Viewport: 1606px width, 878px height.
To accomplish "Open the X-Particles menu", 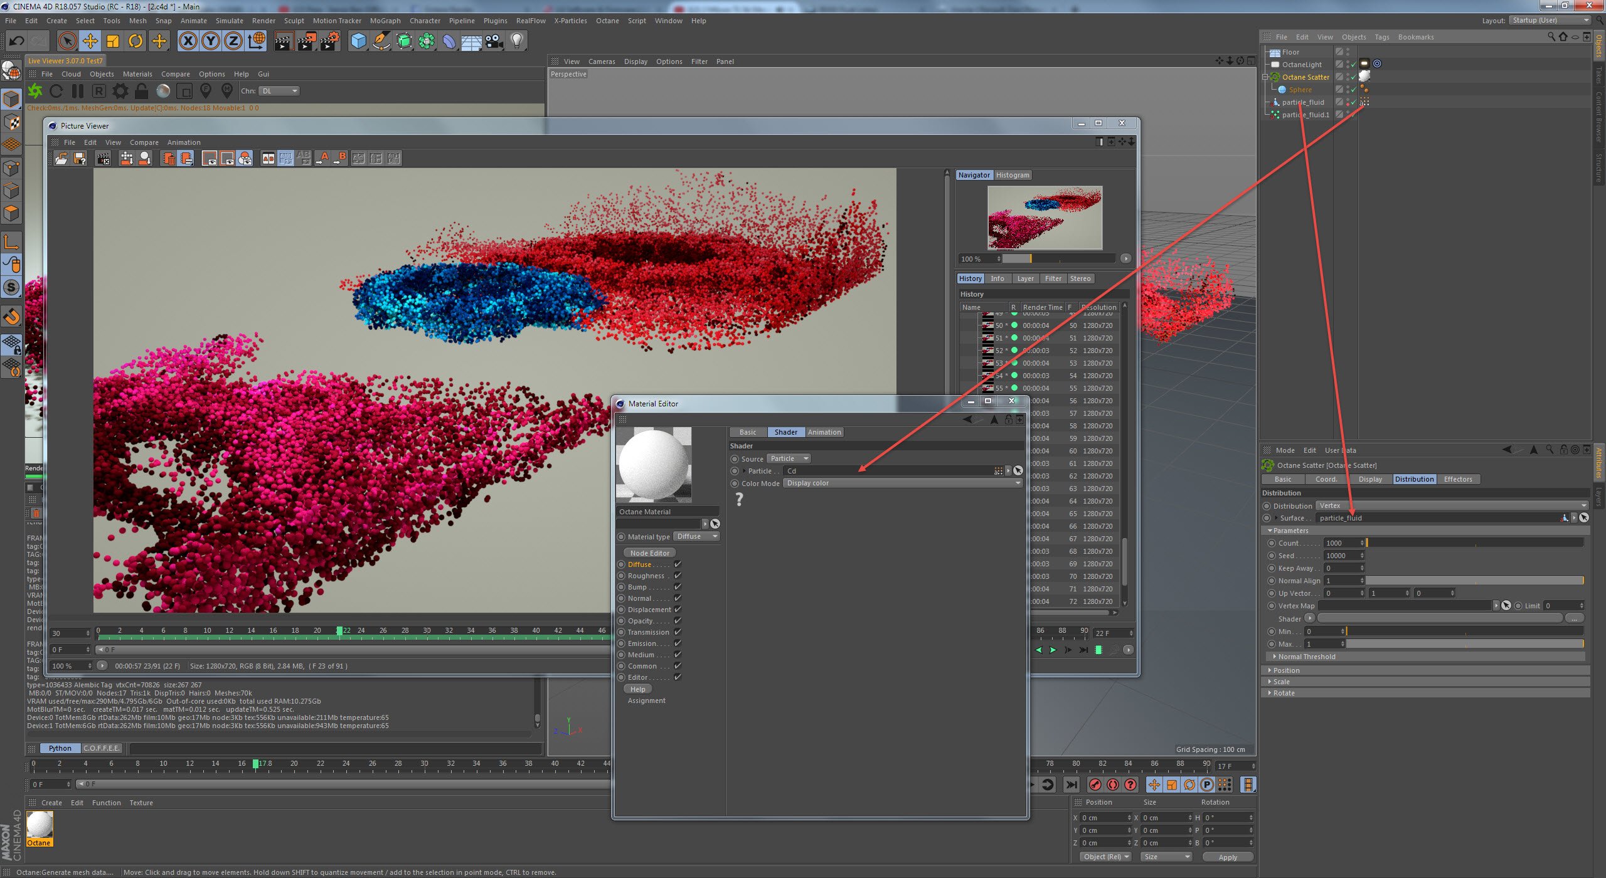I will tap(570, 21).
